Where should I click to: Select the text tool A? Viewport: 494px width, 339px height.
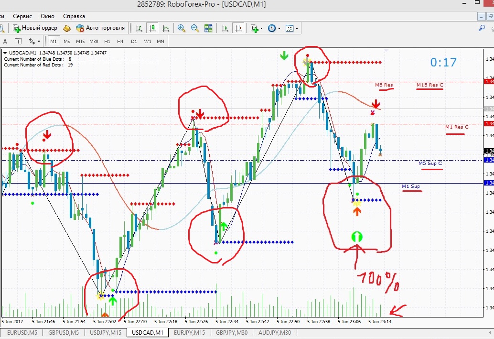coord(5,41)
